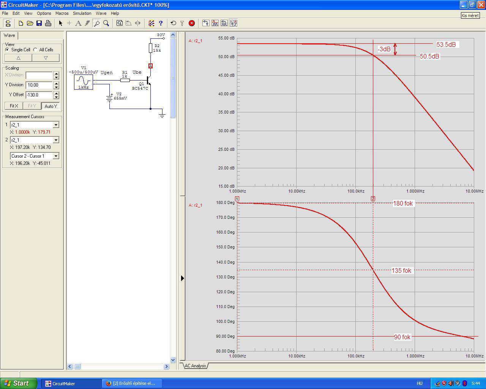Click the Bluetooth tray icon
486x389 pixels.
(x=464, y=383)
